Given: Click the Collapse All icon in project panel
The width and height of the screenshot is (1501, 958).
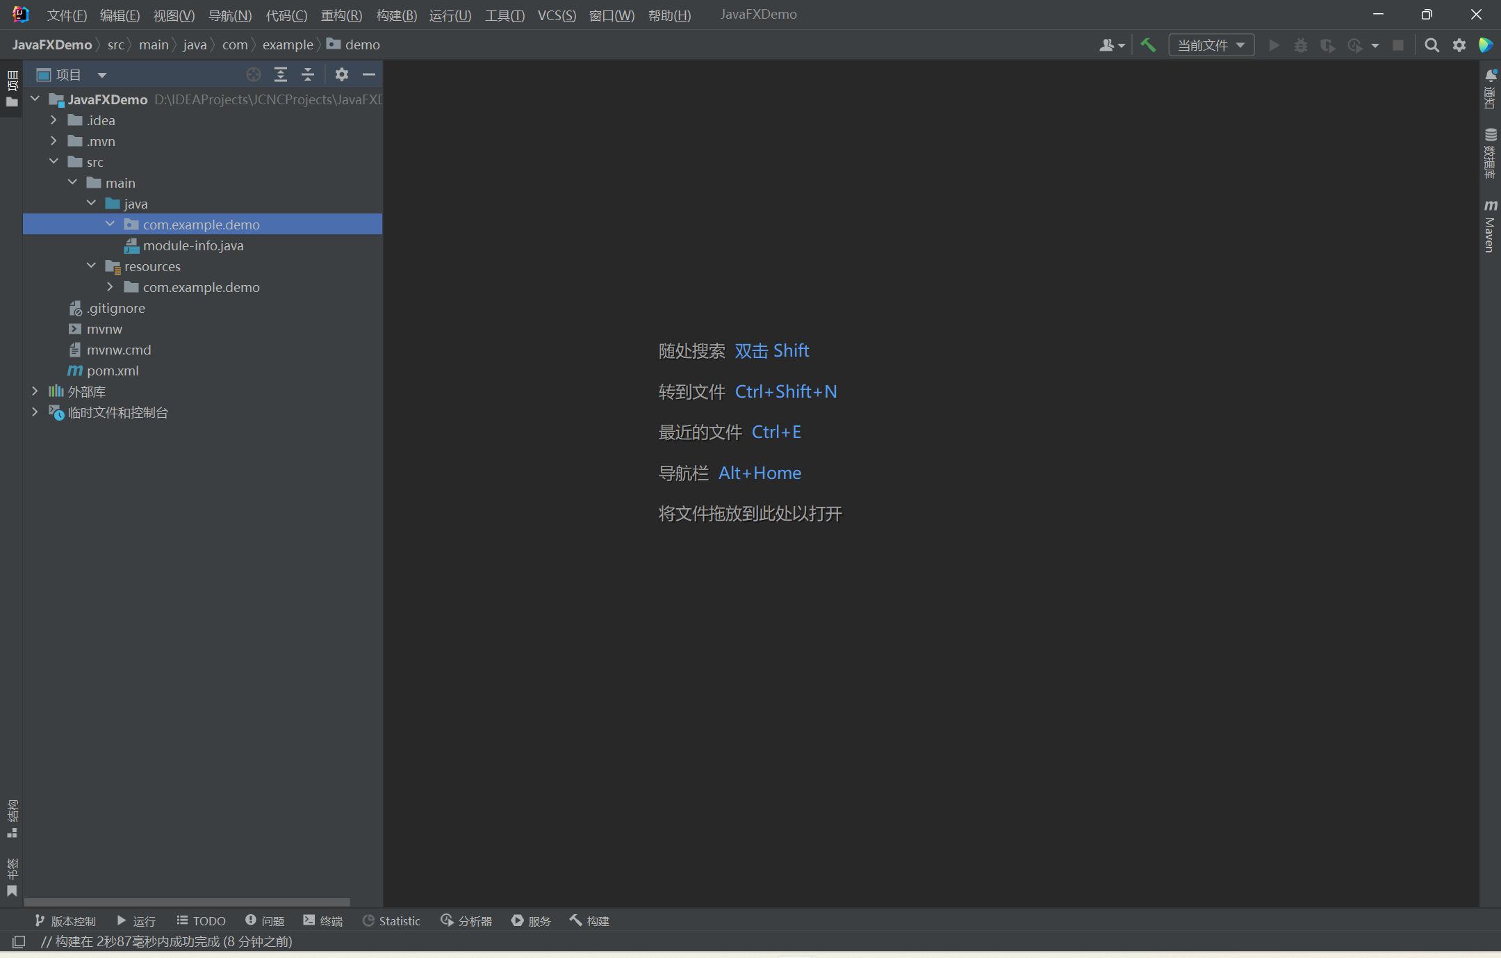Looking at the screenshot, I should coord(308,74).
